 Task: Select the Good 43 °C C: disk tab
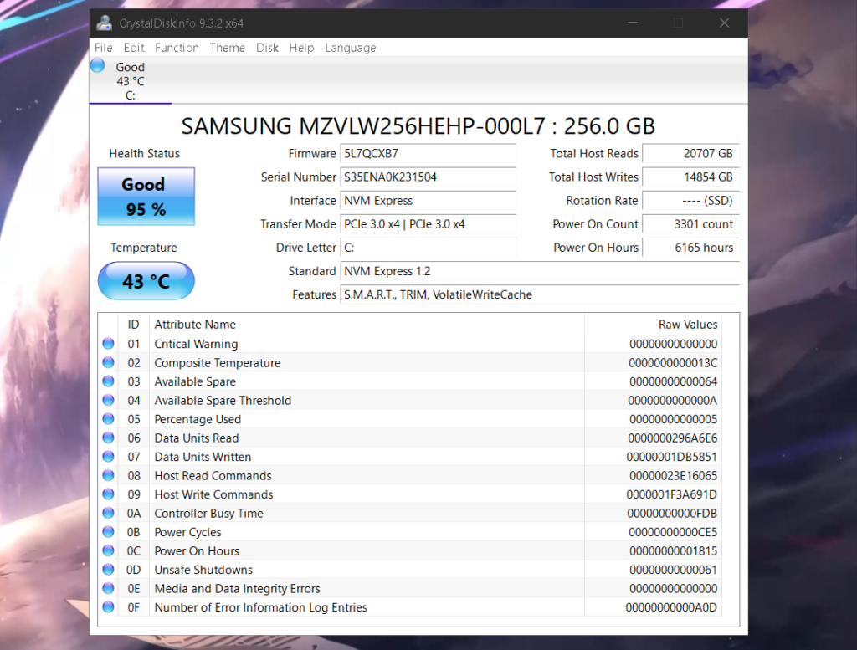(x=130, y=81)
